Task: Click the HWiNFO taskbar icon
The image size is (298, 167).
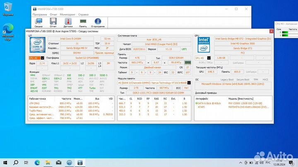Action: pos(80,162)
